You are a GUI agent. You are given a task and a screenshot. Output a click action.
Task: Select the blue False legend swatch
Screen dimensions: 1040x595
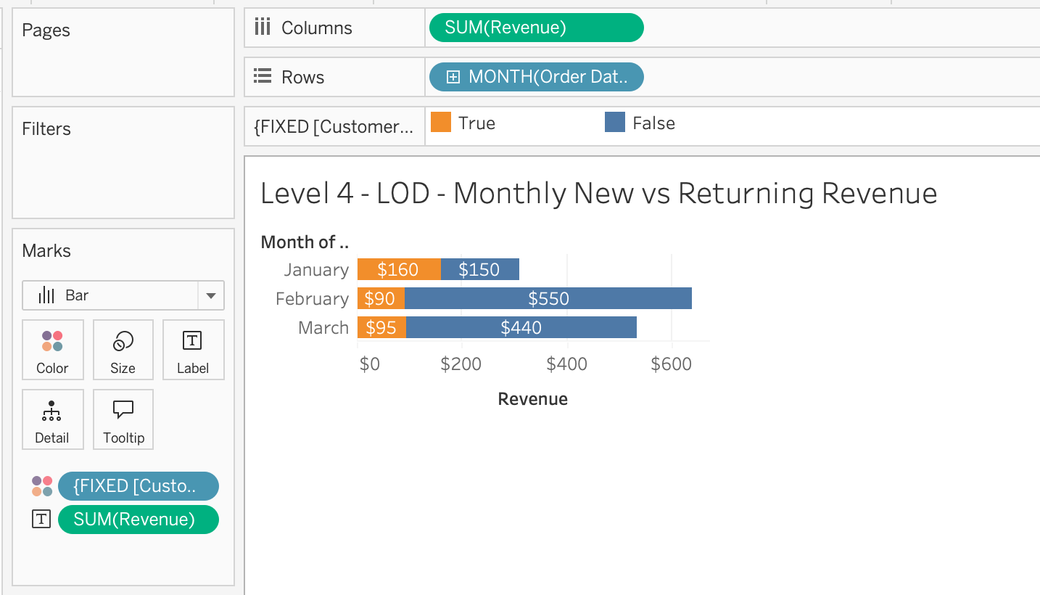pos(615,123)
